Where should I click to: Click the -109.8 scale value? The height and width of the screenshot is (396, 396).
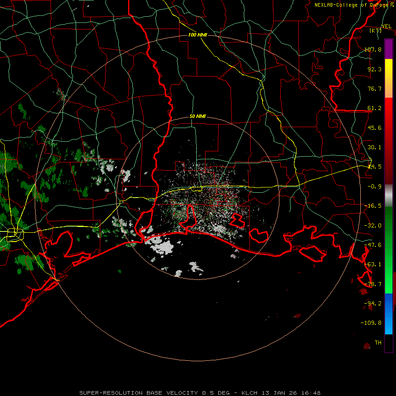click(x=371, y=323)
